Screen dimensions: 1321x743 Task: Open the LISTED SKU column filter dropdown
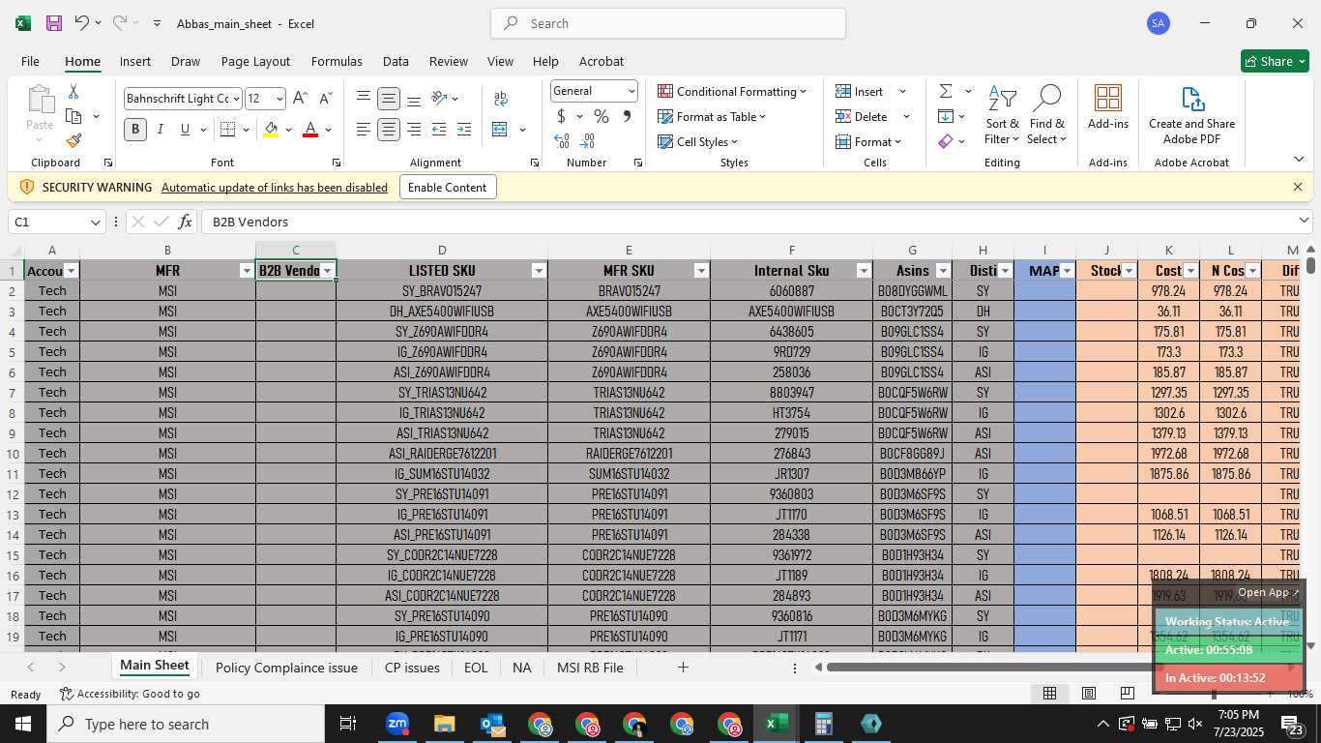click(x=539, y=271)
